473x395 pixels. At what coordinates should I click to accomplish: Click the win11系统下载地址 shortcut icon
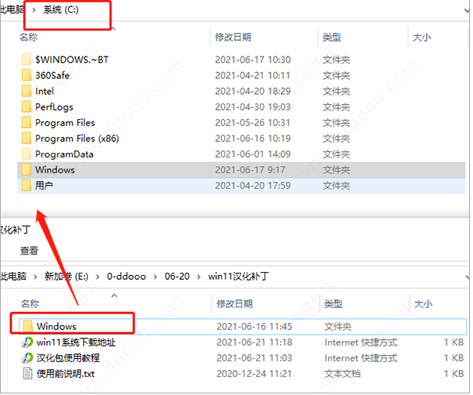click(27, 342)
